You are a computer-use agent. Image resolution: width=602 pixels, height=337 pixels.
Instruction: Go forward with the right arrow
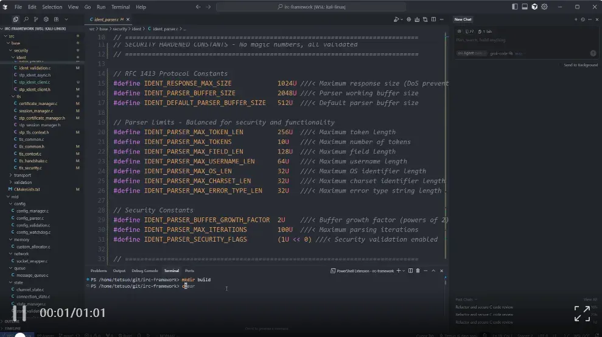click(x=208, y=7)
